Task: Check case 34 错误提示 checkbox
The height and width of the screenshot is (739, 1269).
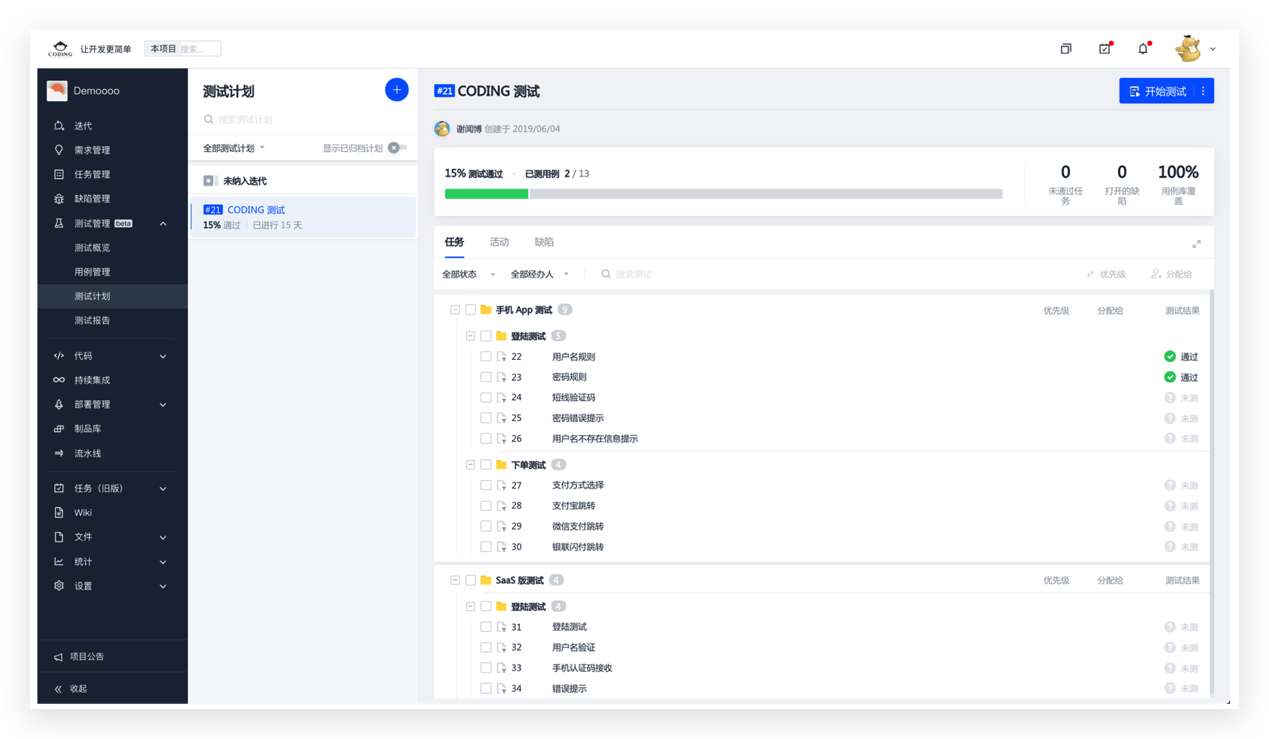Action: 486,689
